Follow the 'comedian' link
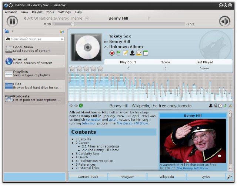This screenshot has height=186, width=237. tap(94, 120)
